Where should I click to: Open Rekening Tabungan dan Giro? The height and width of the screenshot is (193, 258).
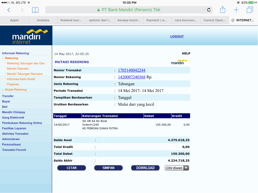pos(26,63)
